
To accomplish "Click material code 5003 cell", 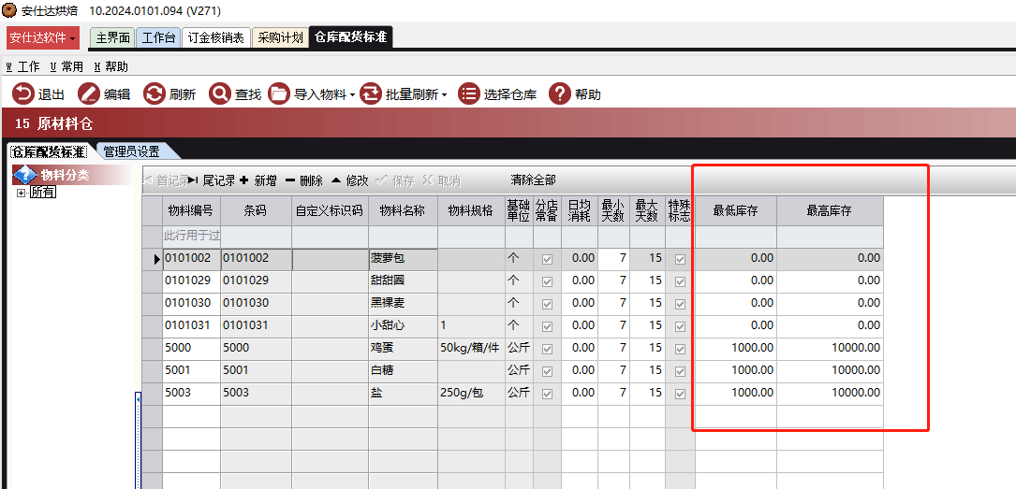I will click(191, 394).
